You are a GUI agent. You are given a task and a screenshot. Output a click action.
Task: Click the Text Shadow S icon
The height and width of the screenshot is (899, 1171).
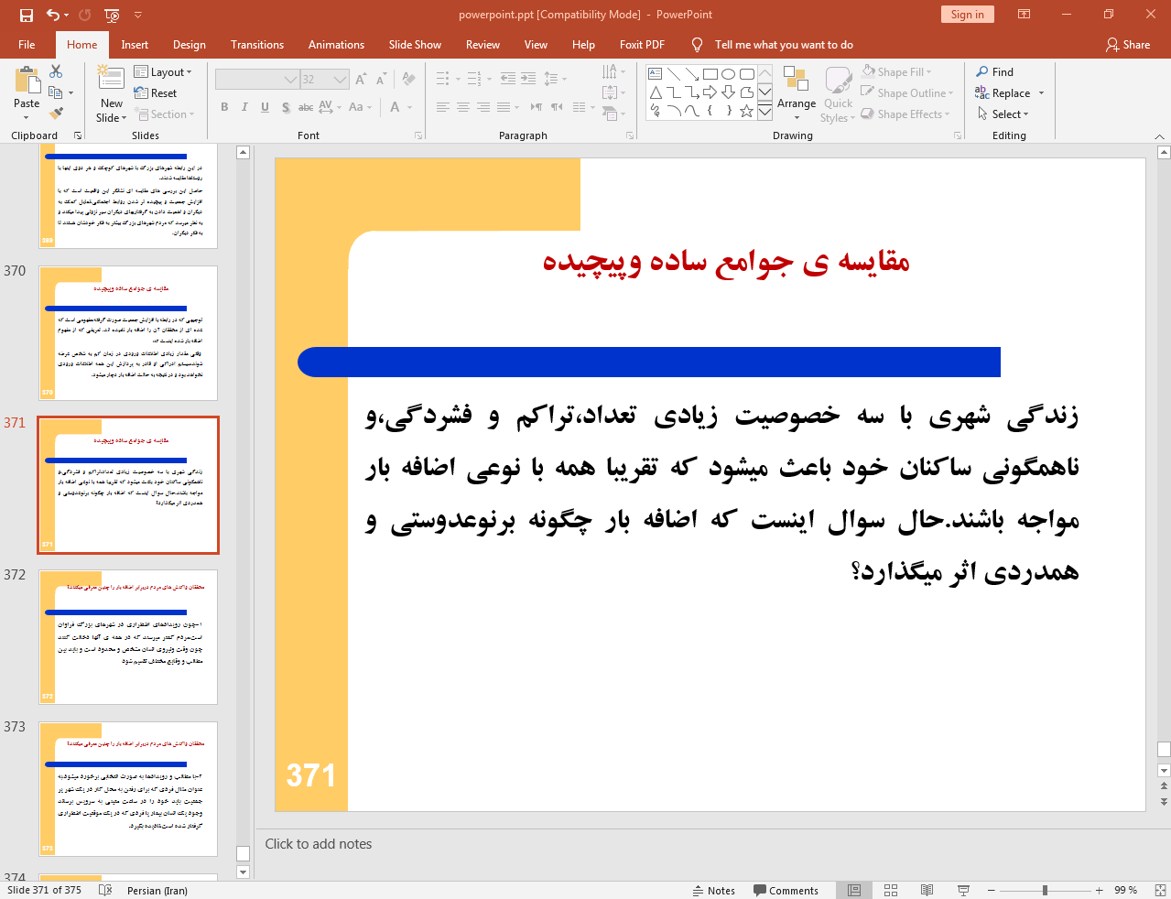click(286, 107)
